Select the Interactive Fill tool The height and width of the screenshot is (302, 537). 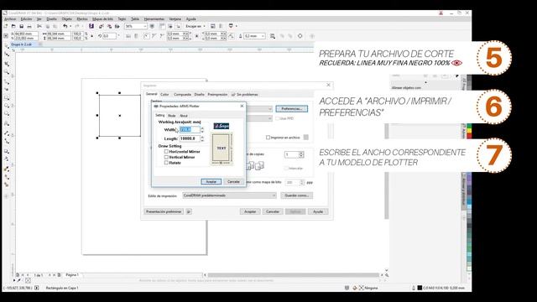pyautogui.click(x=7, y=177)
